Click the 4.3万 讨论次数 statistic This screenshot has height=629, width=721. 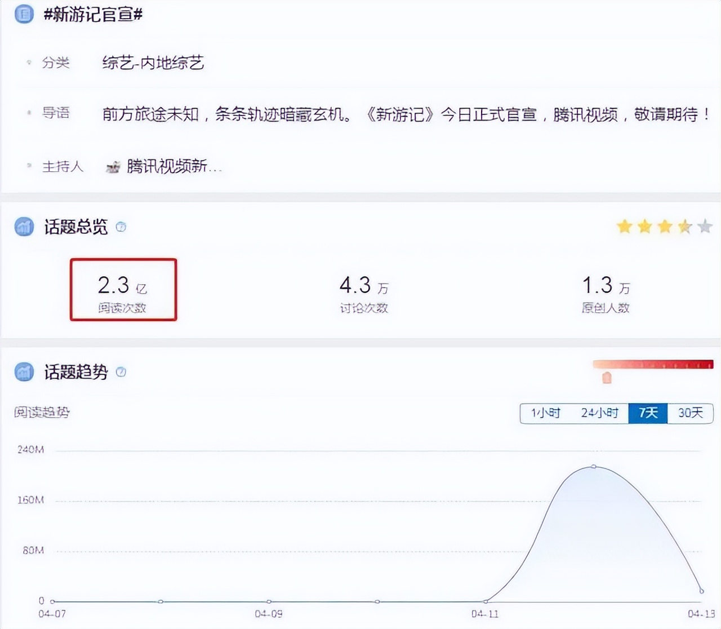tap(365, 291)
